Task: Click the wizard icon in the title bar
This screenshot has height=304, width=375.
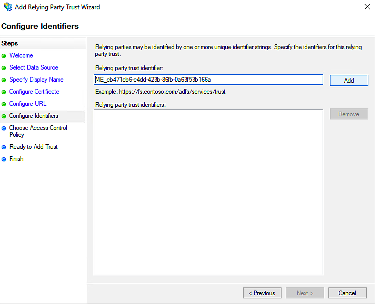Action: click(8, 7)
